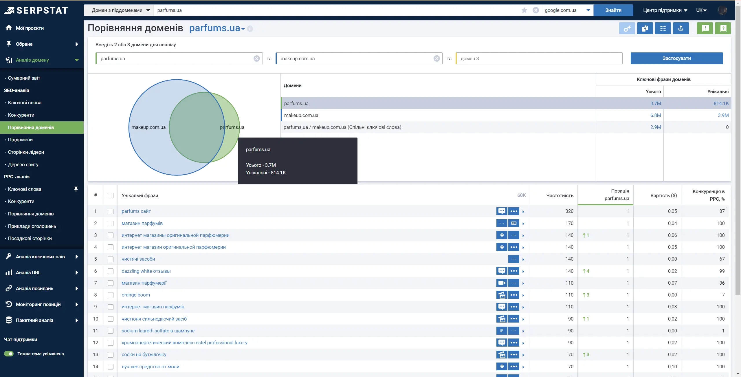Screen dimensions: 741x377
Task: Click the three-dots icon for 'чистячі засоби'
Action: tap(514, 259)
